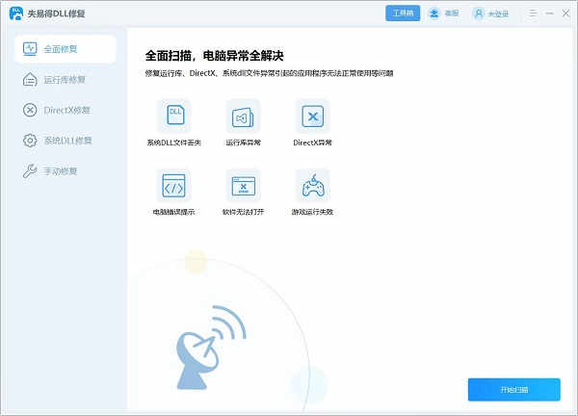578x416 pixels.
Task: Click the app logo in title bar
Action: tap(15, 13)
